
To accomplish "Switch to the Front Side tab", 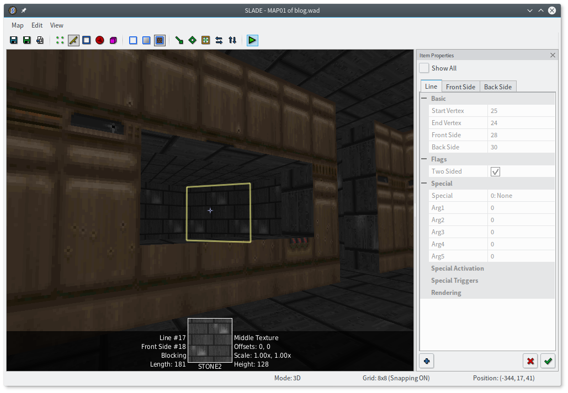I will 460,87.
